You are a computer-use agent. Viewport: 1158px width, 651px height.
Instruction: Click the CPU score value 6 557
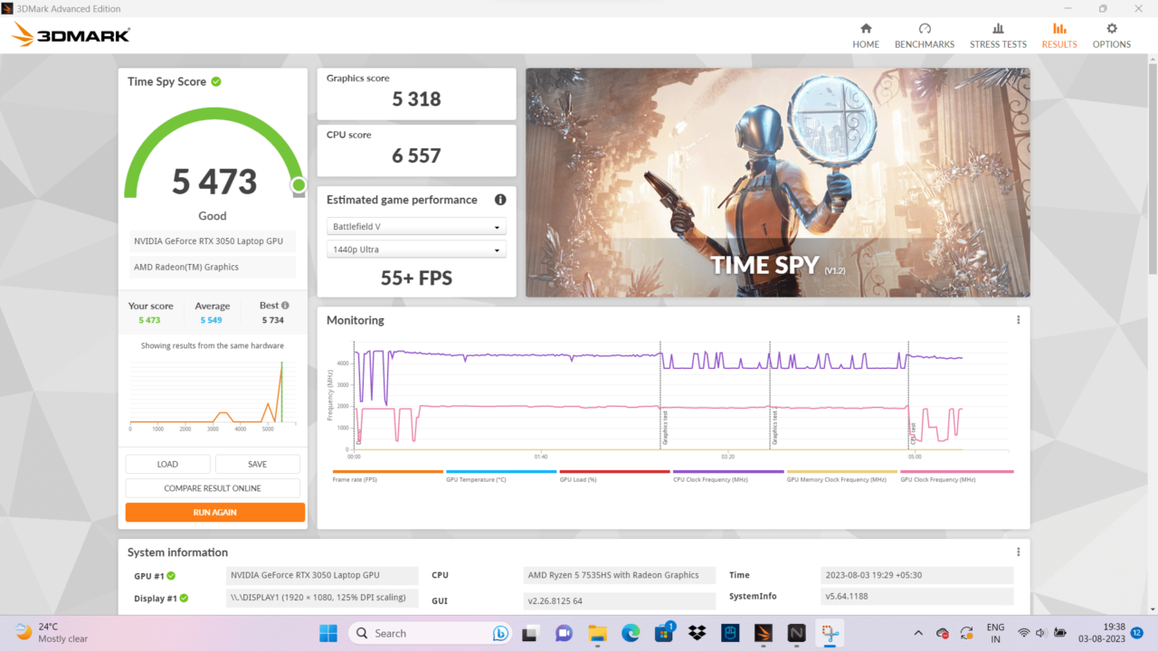click(x=416, y=156)
